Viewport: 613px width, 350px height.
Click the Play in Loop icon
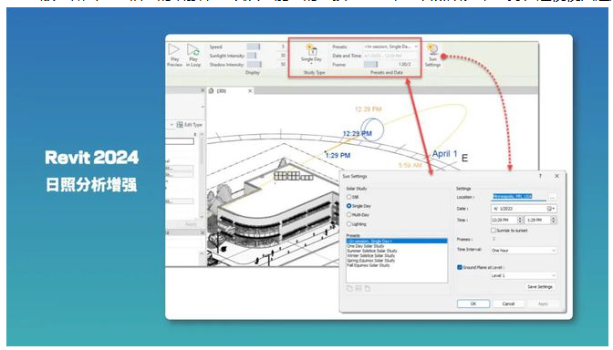pos(193,50)
